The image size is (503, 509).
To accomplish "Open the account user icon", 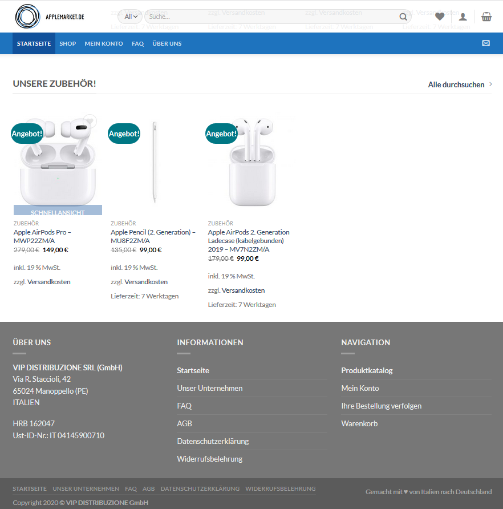I will (463, 17).
